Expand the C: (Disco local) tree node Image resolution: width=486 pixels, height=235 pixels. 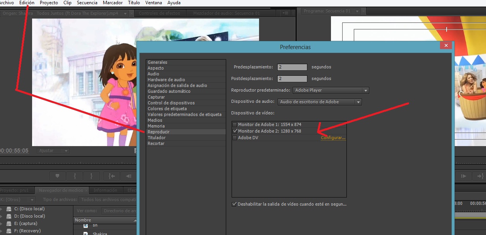coord(1,209)
